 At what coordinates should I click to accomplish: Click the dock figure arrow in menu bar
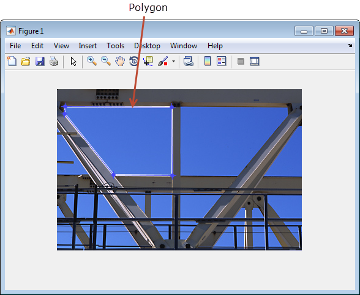[x=350, y=45]
